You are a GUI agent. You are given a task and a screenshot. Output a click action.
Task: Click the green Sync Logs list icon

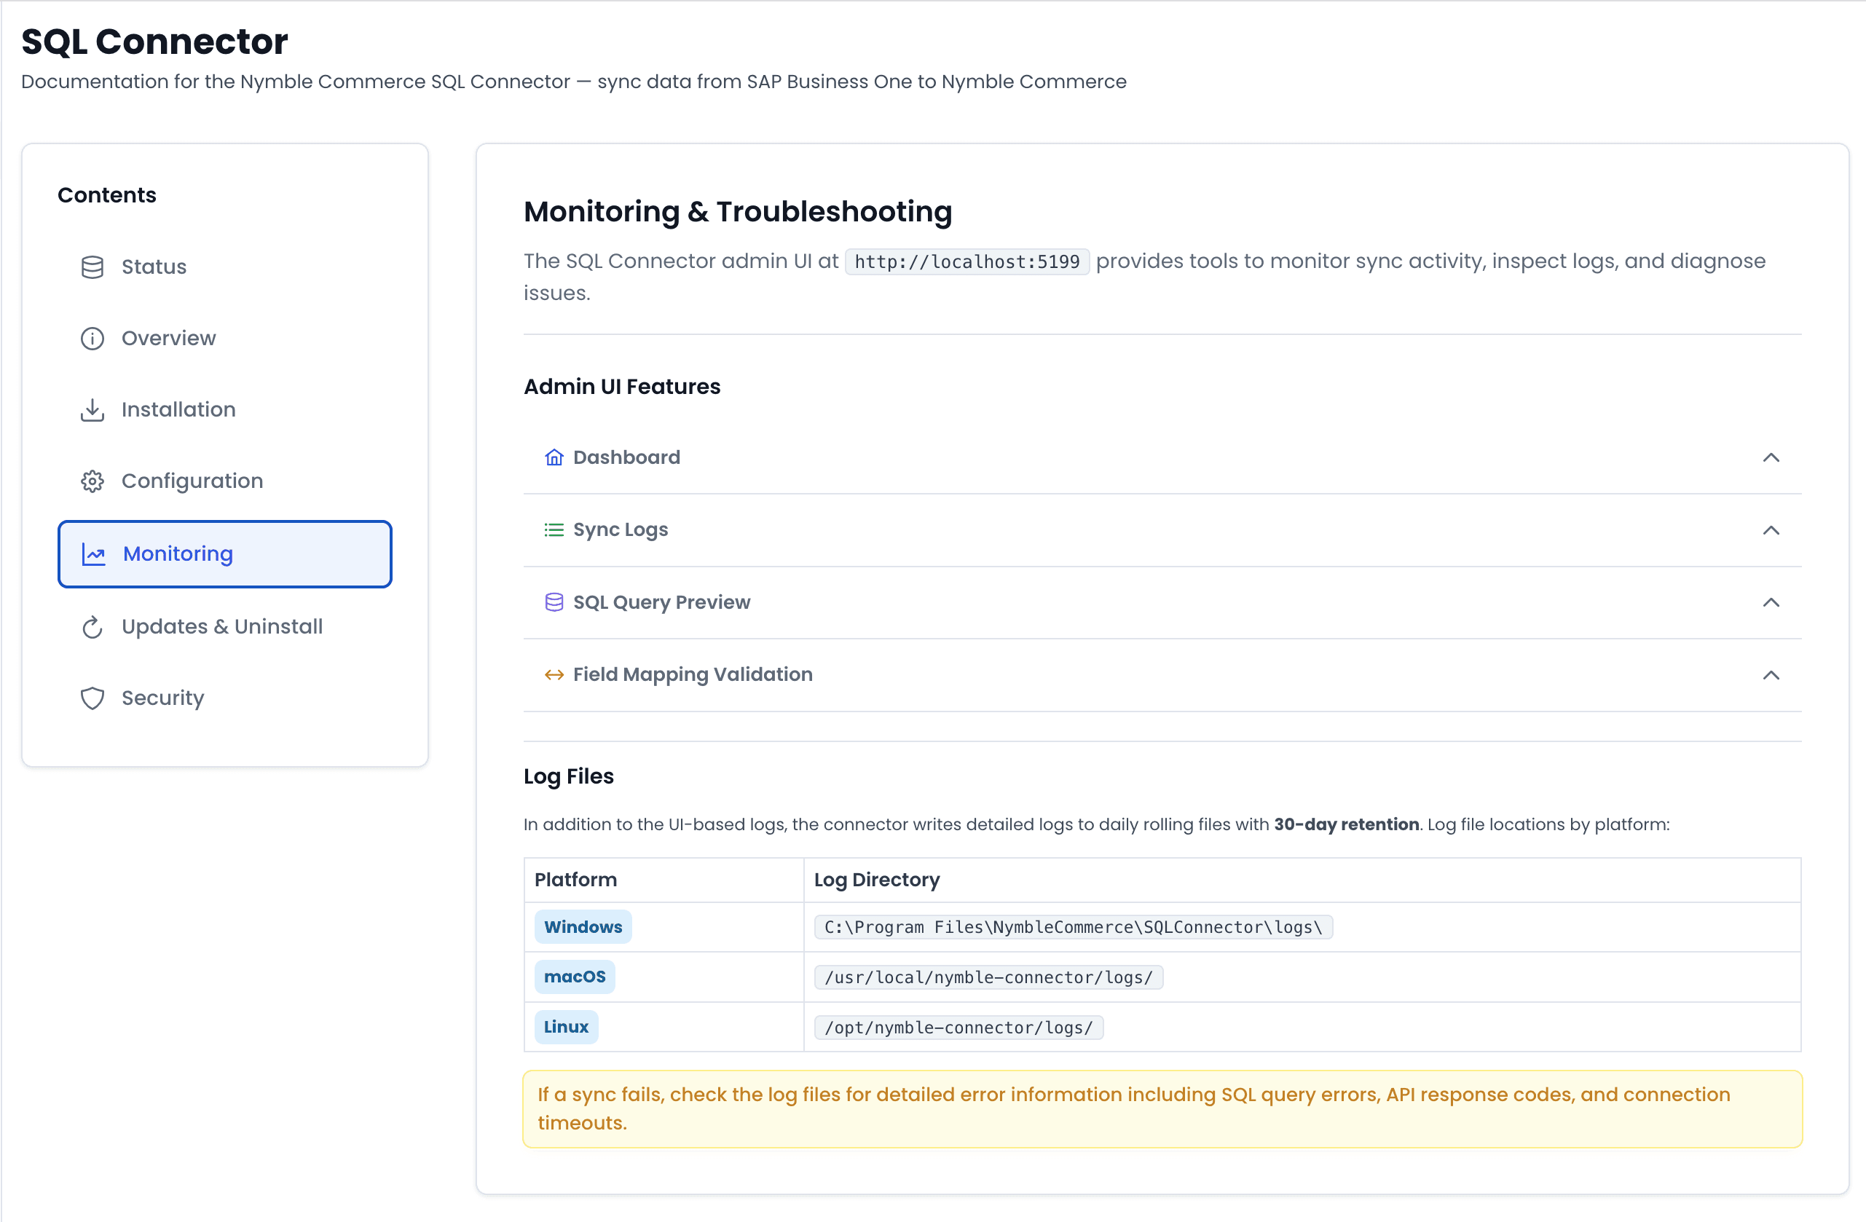click(x=554, y=531)
